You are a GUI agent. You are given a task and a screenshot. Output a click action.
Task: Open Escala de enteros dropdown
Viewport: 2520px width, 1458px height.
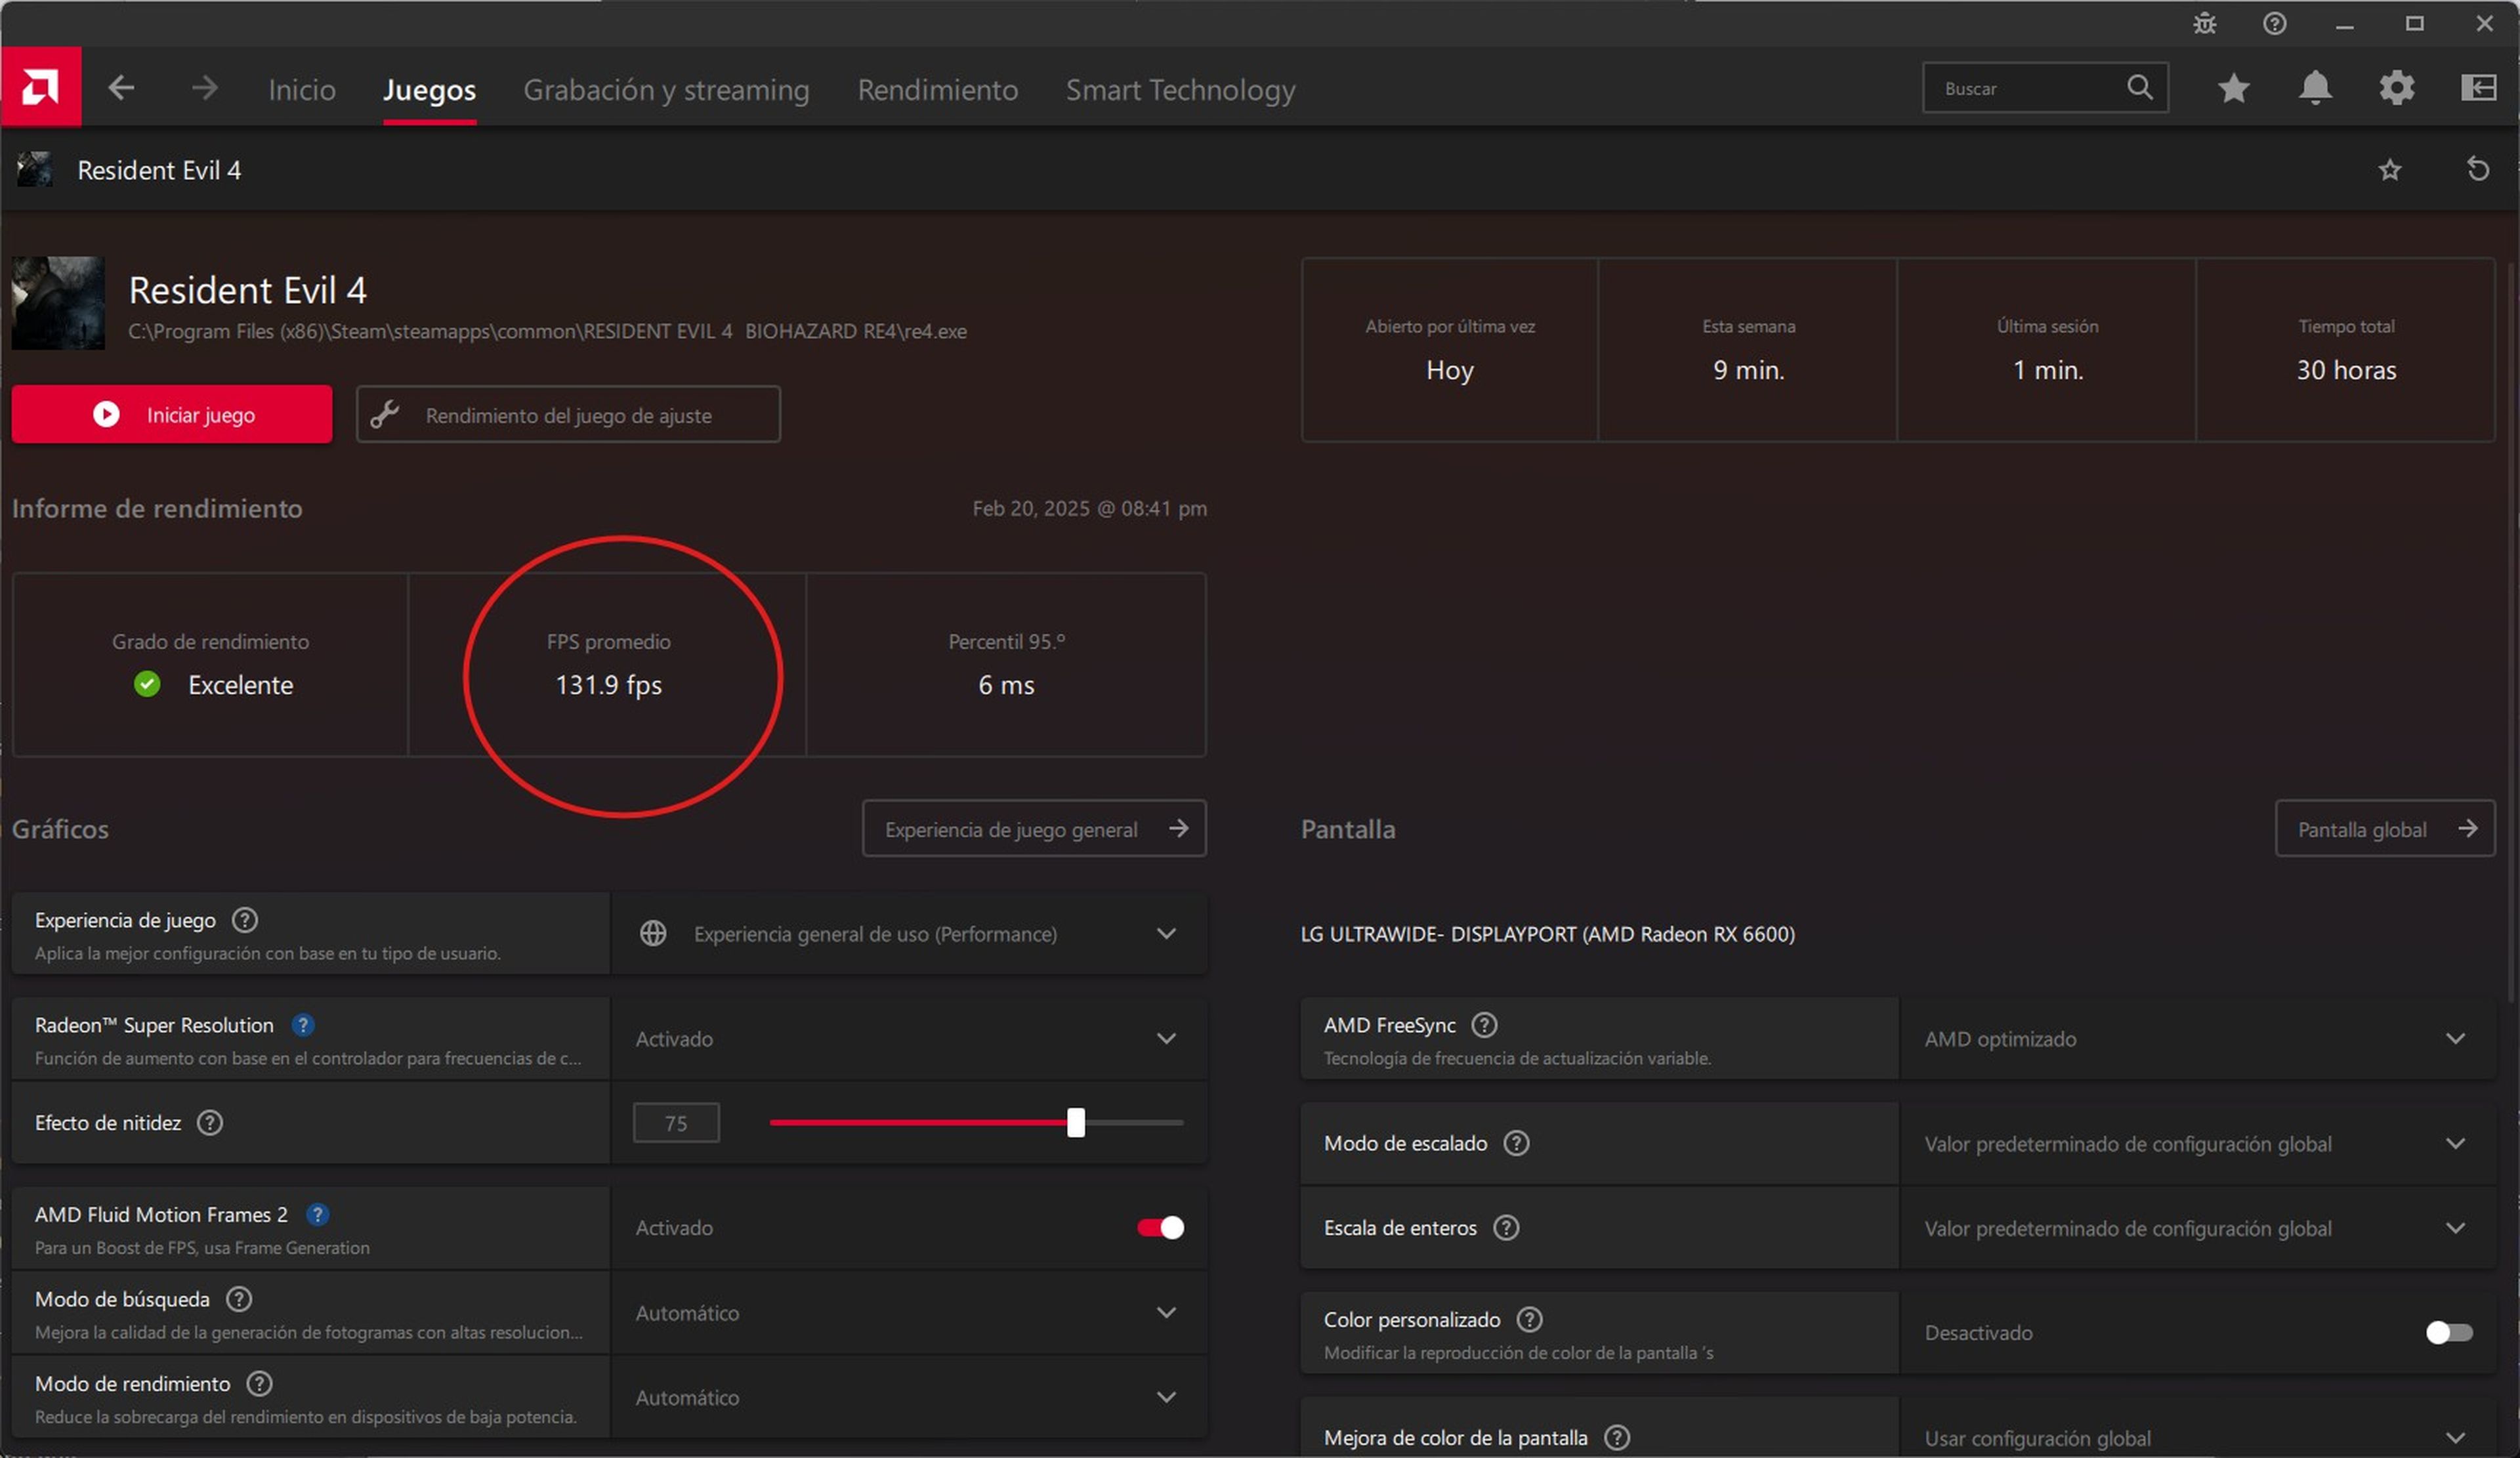(2197, 1229)
